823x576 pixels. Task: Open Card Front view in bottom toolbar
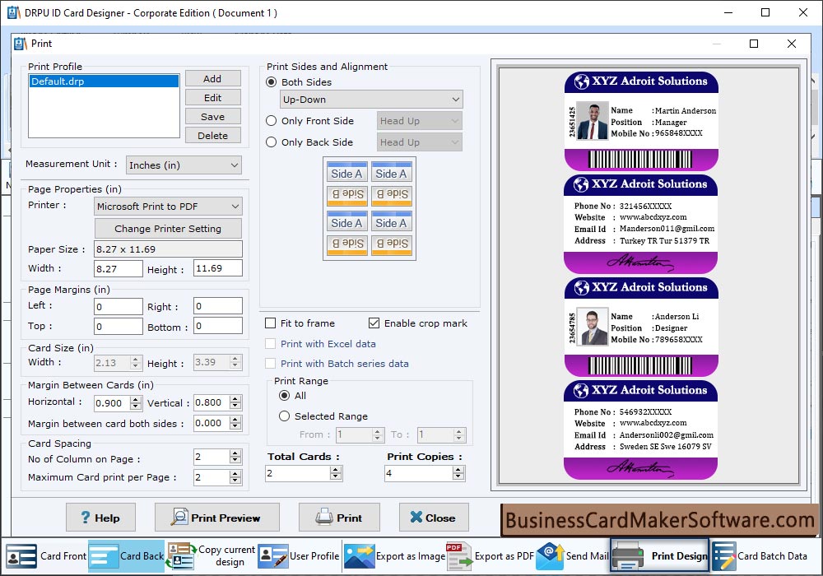[45, 556]
